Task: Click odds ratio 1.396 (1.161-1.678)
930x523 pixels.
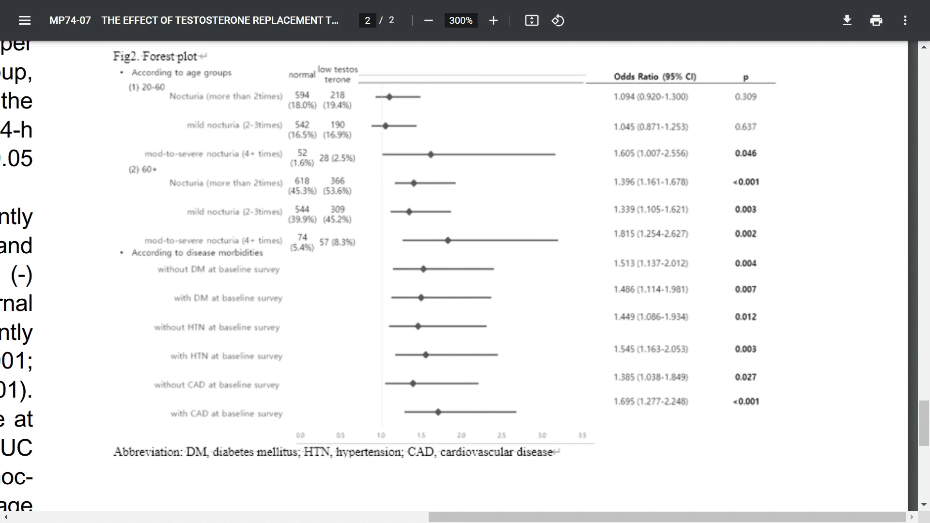Action: [651, 182]
